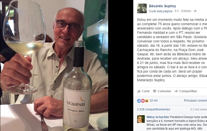Click the public globe privacy icon
207x131 pixels.
click(x=195, y=11)
